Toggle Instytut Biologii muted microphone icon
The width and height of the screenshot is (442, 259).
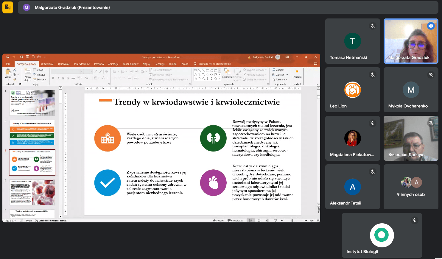point(414,220)
